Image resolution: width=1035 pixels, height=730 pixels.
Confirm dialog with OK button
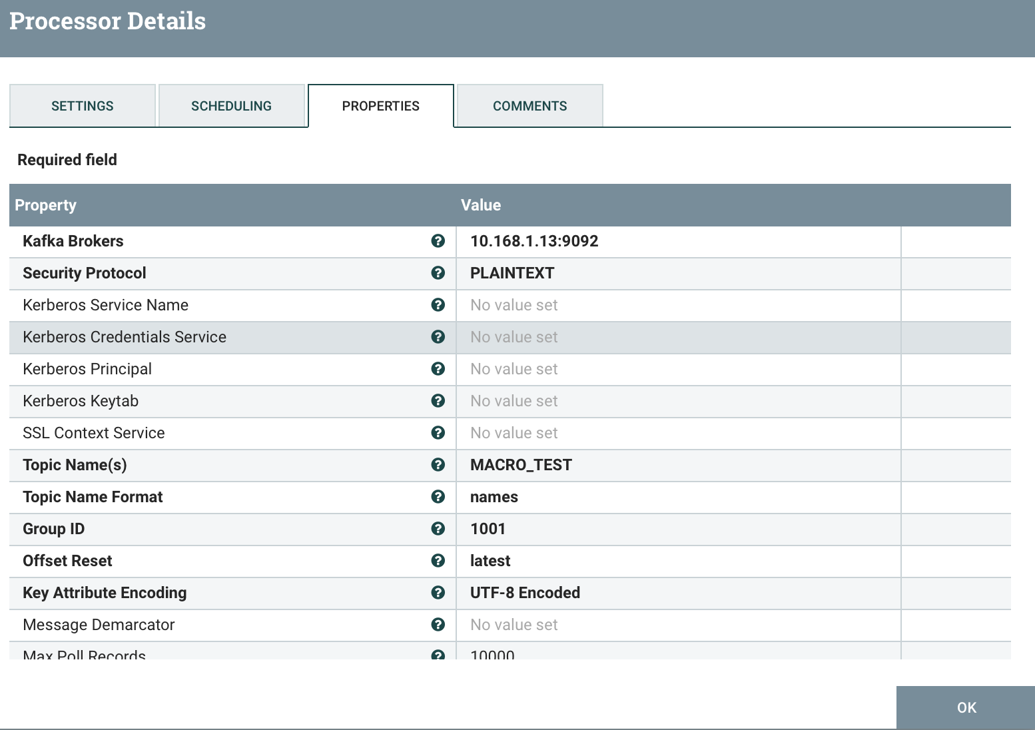966,707
